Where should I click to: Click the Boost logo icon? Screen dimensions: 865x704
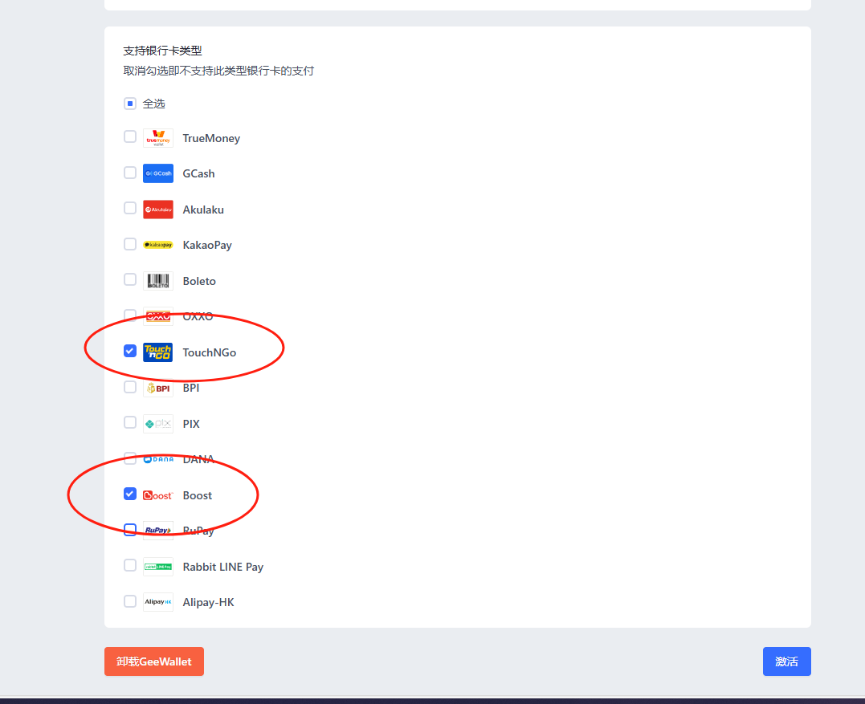tap(157, 494)
